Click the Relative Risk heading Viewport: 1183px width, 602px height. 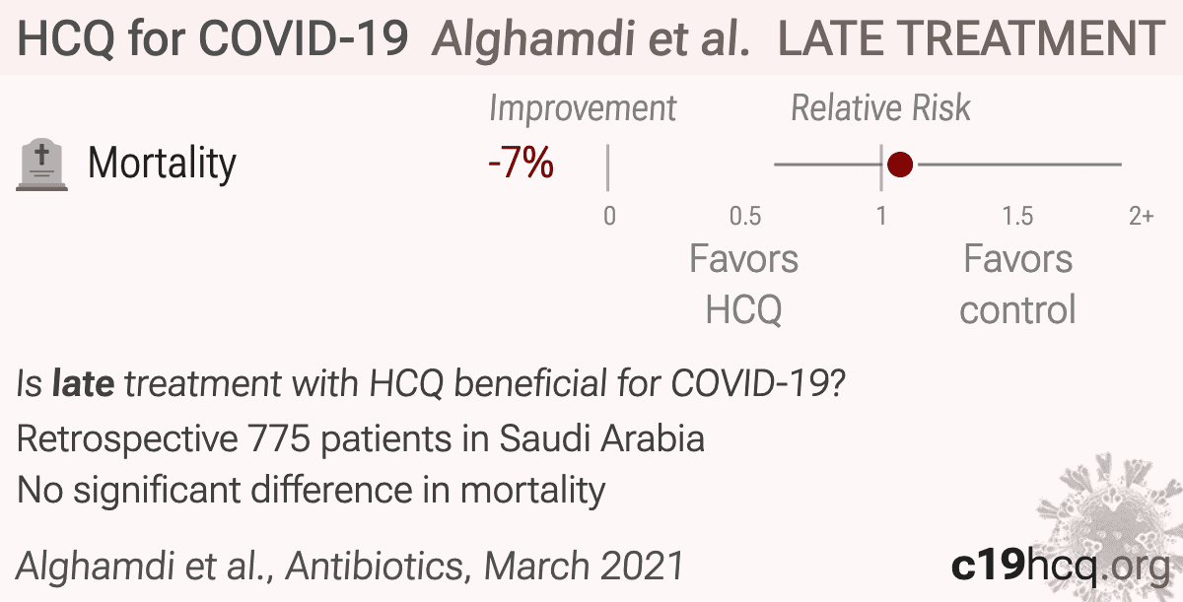[x=880, y=108]
